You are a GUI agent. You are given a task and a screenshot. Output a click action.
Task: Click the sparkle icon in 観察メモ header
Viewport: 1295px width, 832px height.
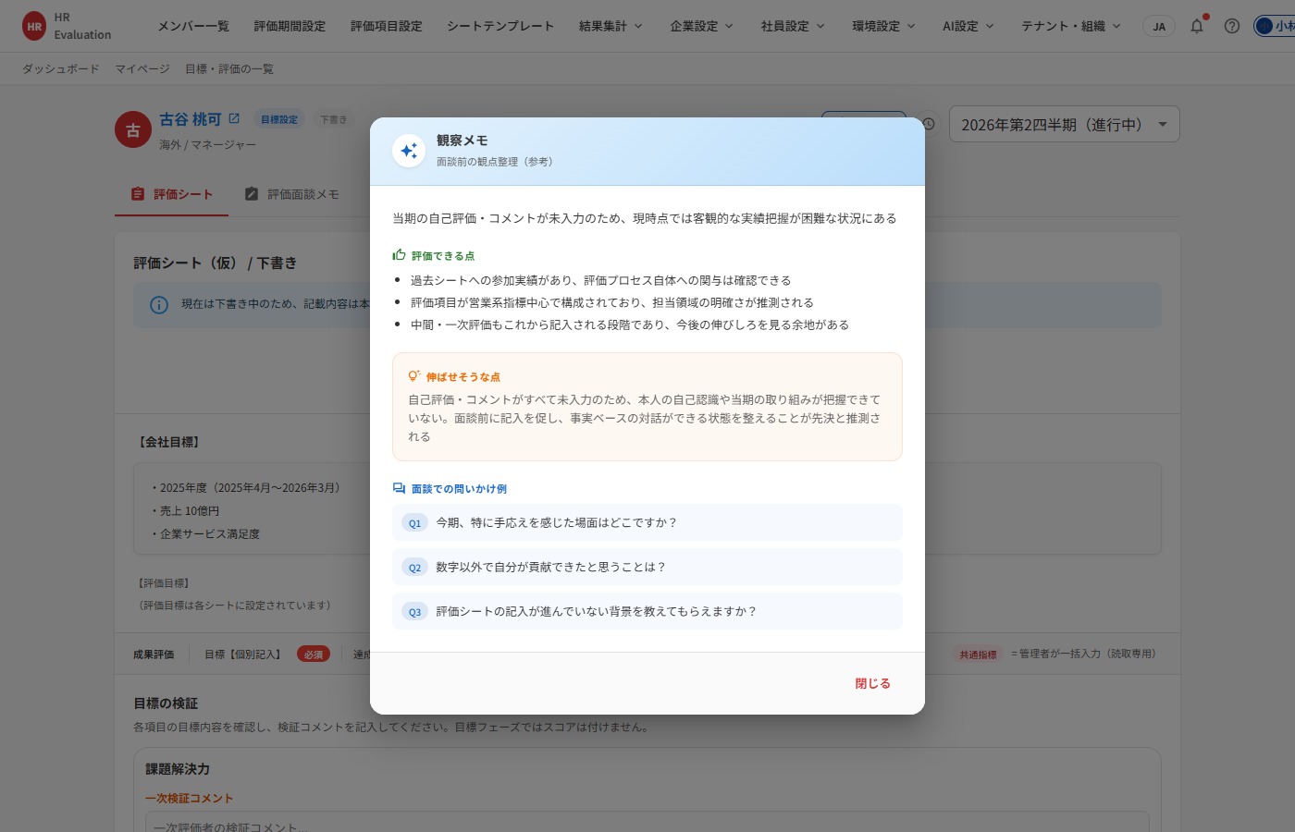(409, 151)
